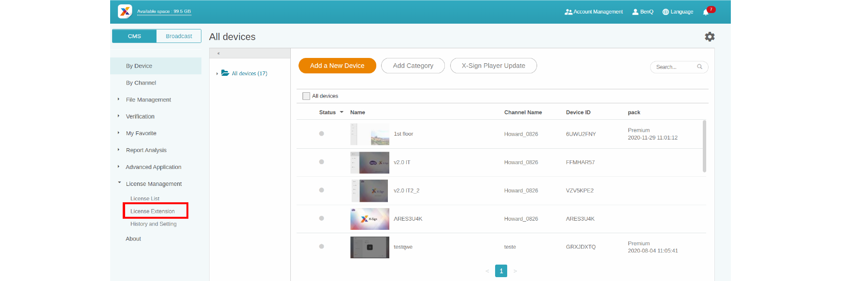Click the X-Sign Player Update button
Image resolution: width=854 pixels, height=281 pixels.
pos(493,66)
